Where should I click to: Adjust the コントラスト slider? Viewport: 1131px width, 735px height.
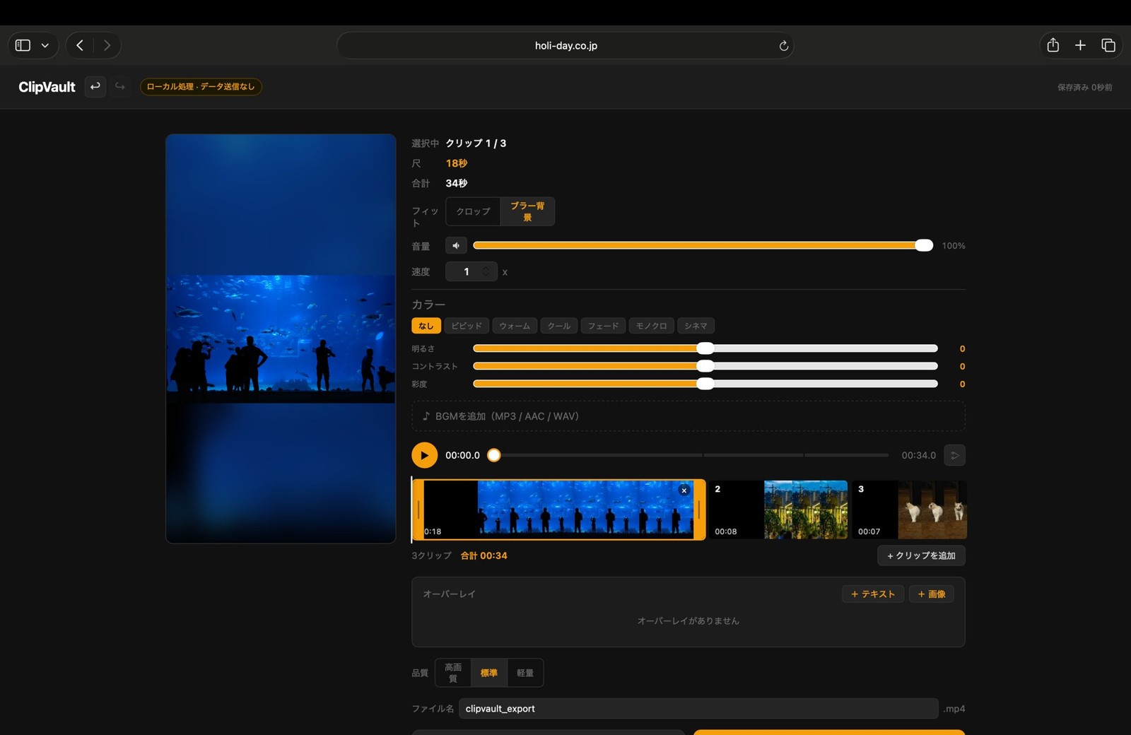click(x=705, y=366)
